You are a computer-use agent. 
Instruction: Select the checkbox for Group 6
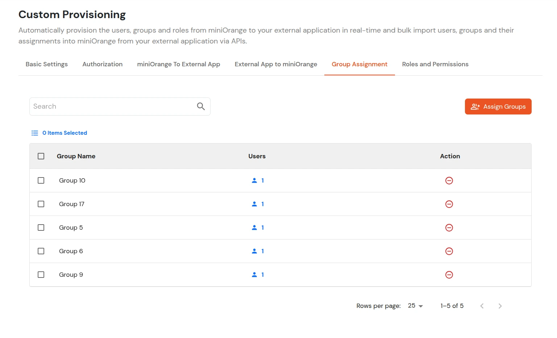click(x=41, y=251)
